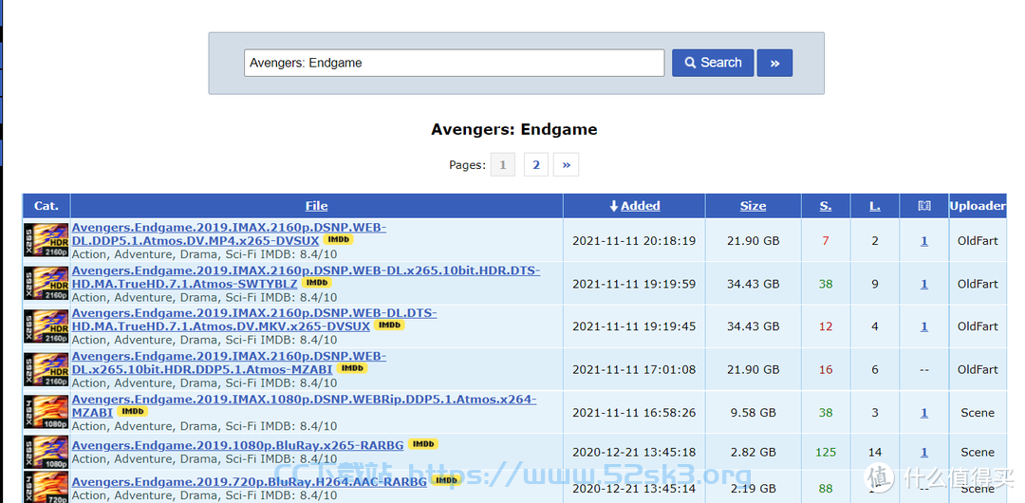Click the date 2020-12-21 13:45:18
1025x503 pixels.
(634, 452)
